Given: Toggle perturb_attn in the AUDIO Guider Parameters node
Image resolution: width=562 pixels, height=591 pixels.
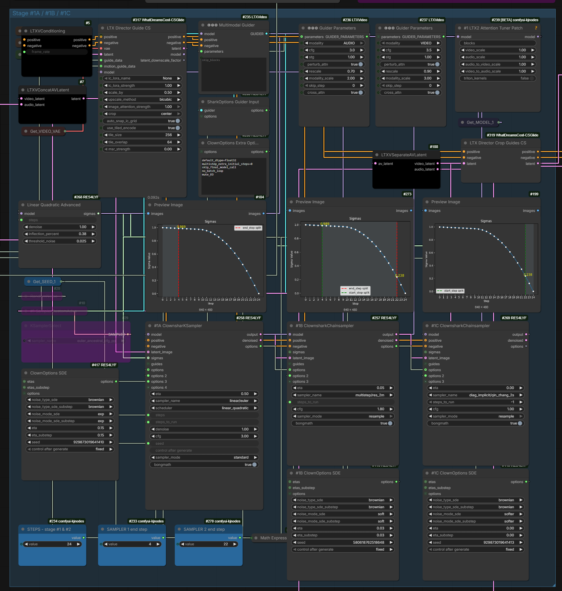Looking at the screenshot, I should (334, 65).
